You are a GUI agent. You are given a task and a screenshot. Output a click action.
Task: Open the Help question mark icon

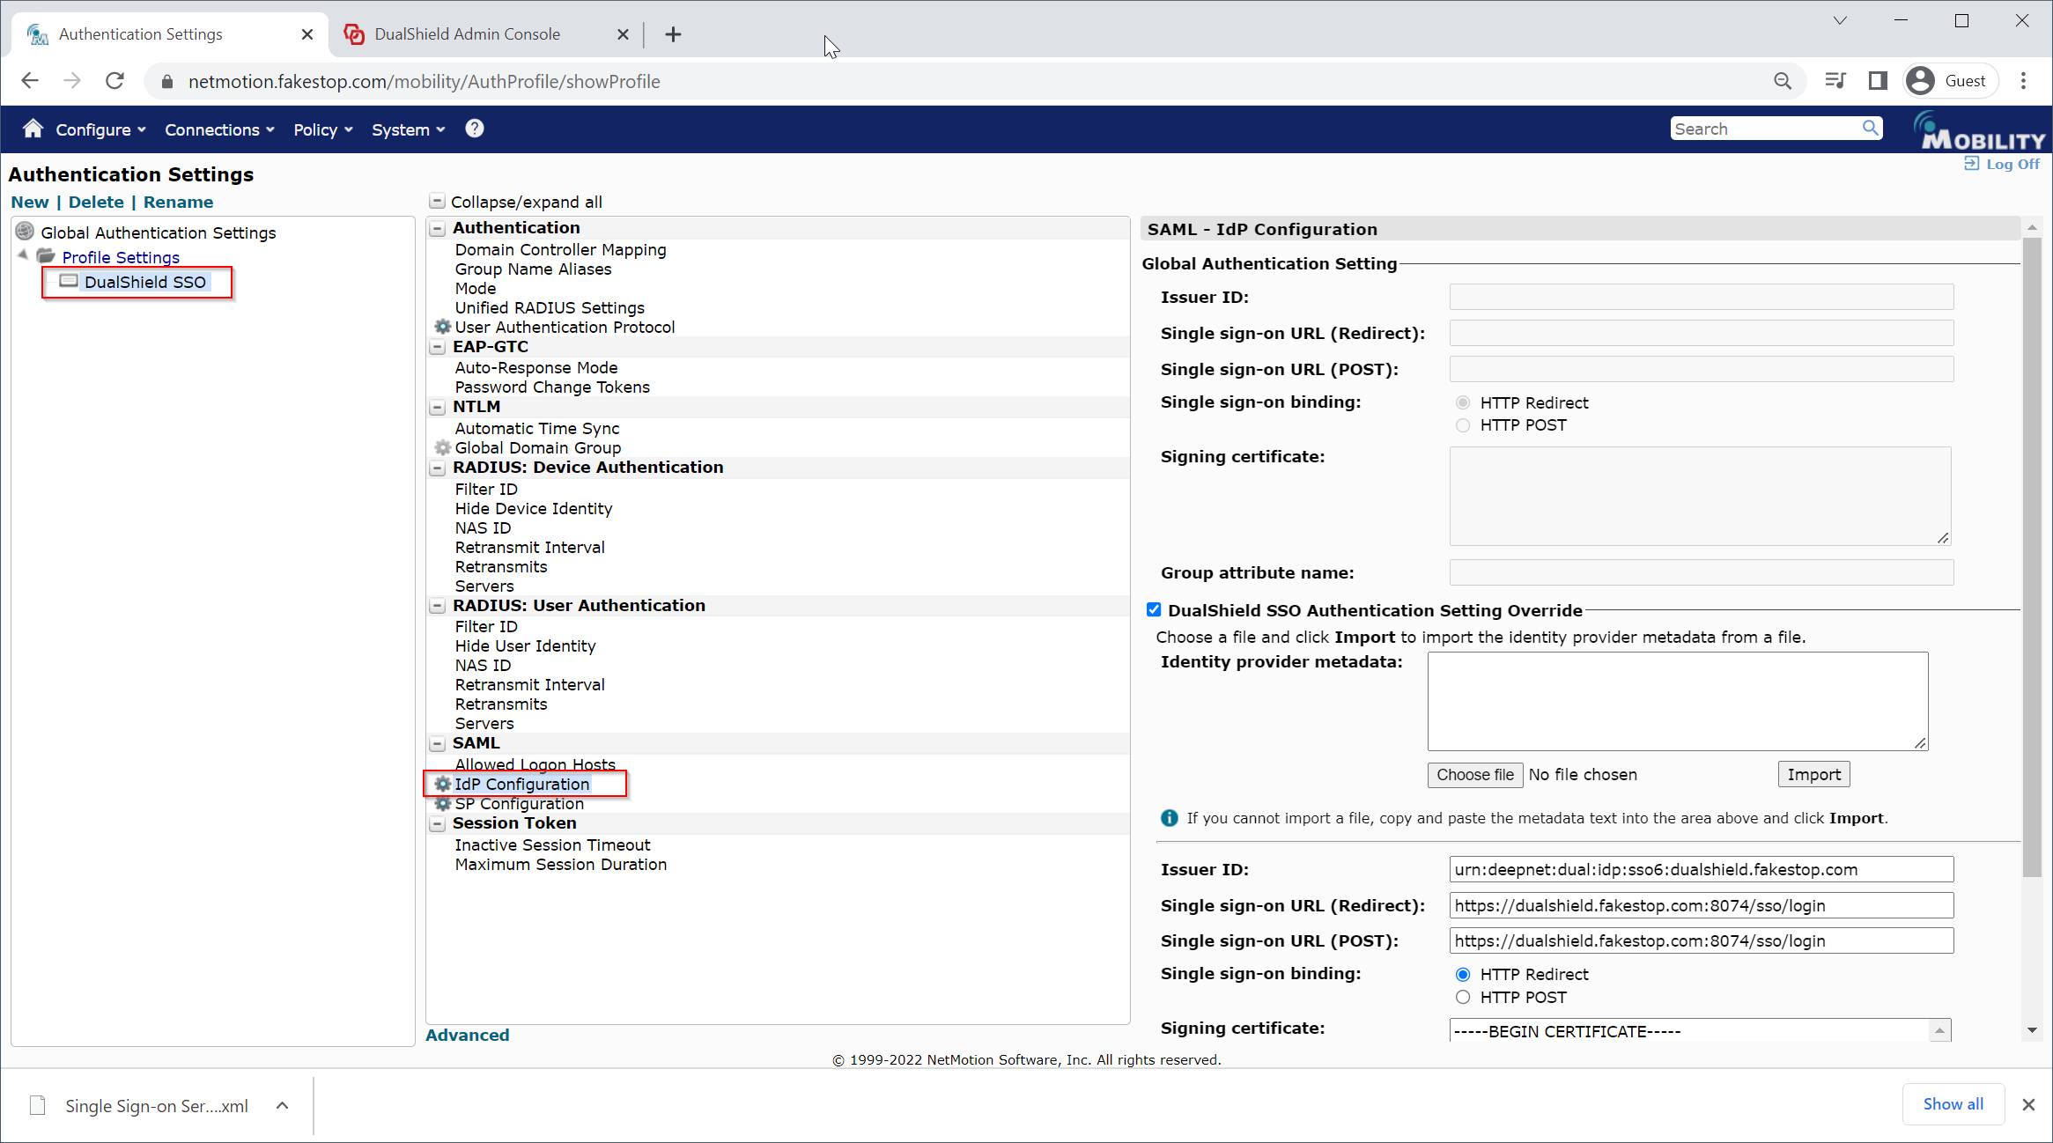point(474,129)
